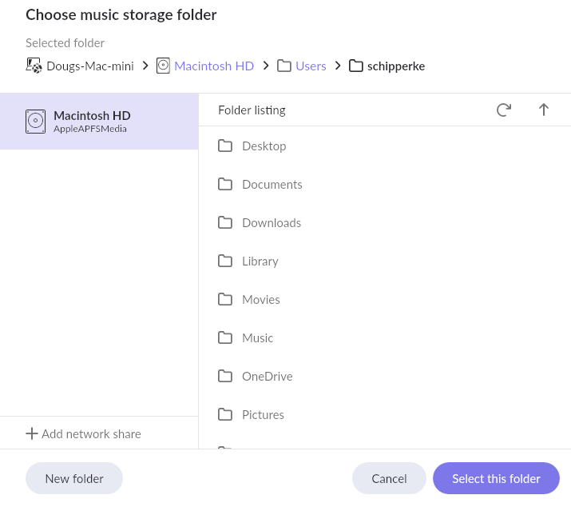Screen dimensions: 571x507
Task: Cancel the folder selection dialog
Action: (x=389, y=478)
